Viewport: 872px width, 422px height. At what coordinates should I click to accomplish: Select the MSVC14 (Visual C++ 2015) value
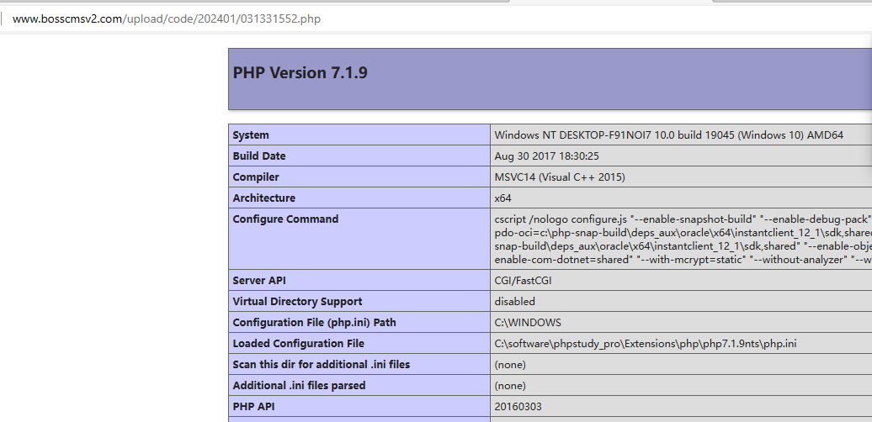point(560,177)
